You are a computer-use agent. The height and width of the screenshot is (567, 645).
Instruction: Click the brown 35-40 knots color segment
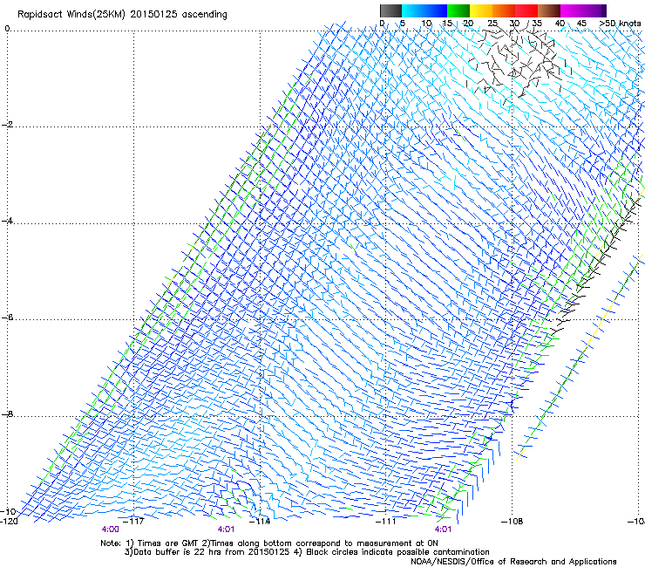(549, 10)
